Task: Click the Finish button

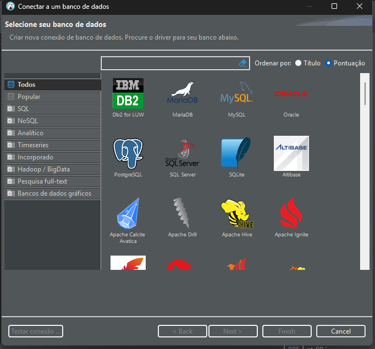Action: pyautogui.click(x=287, y=331)
